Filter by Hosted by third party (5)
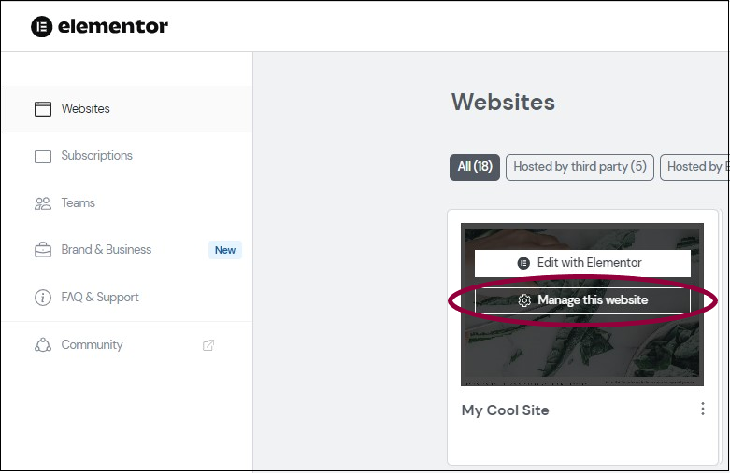This screenshot has width=730, height=473. coord(580,167)
